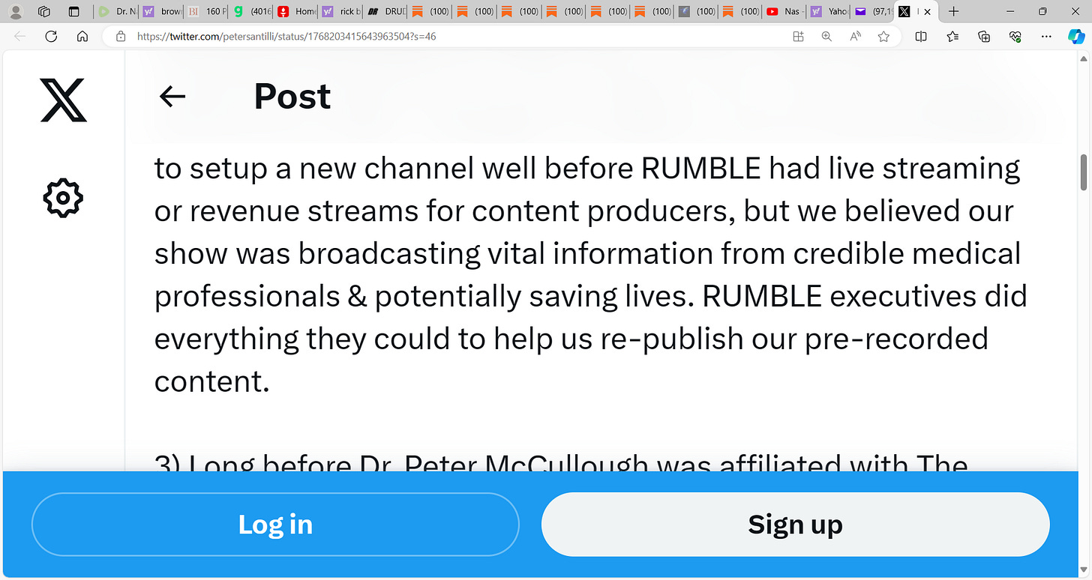Click the text 'show was broadcasting vital information'
The height and width of the screenshot is (580, 1092).
433,254
